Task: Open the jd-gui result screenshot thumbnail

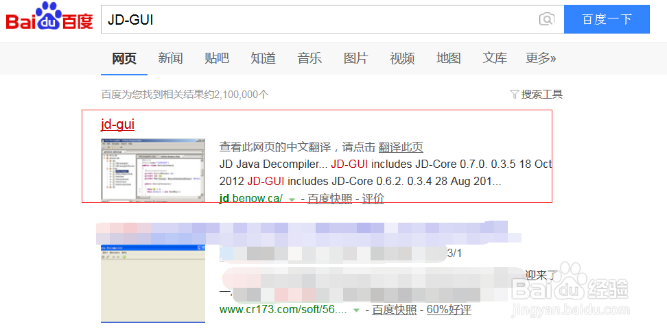Action: tap(153, 169)
